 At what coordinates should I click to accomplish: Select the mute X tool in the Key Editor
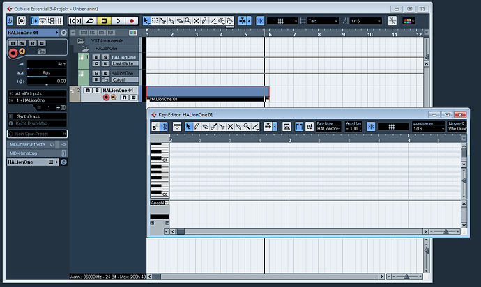pos(230,126)
